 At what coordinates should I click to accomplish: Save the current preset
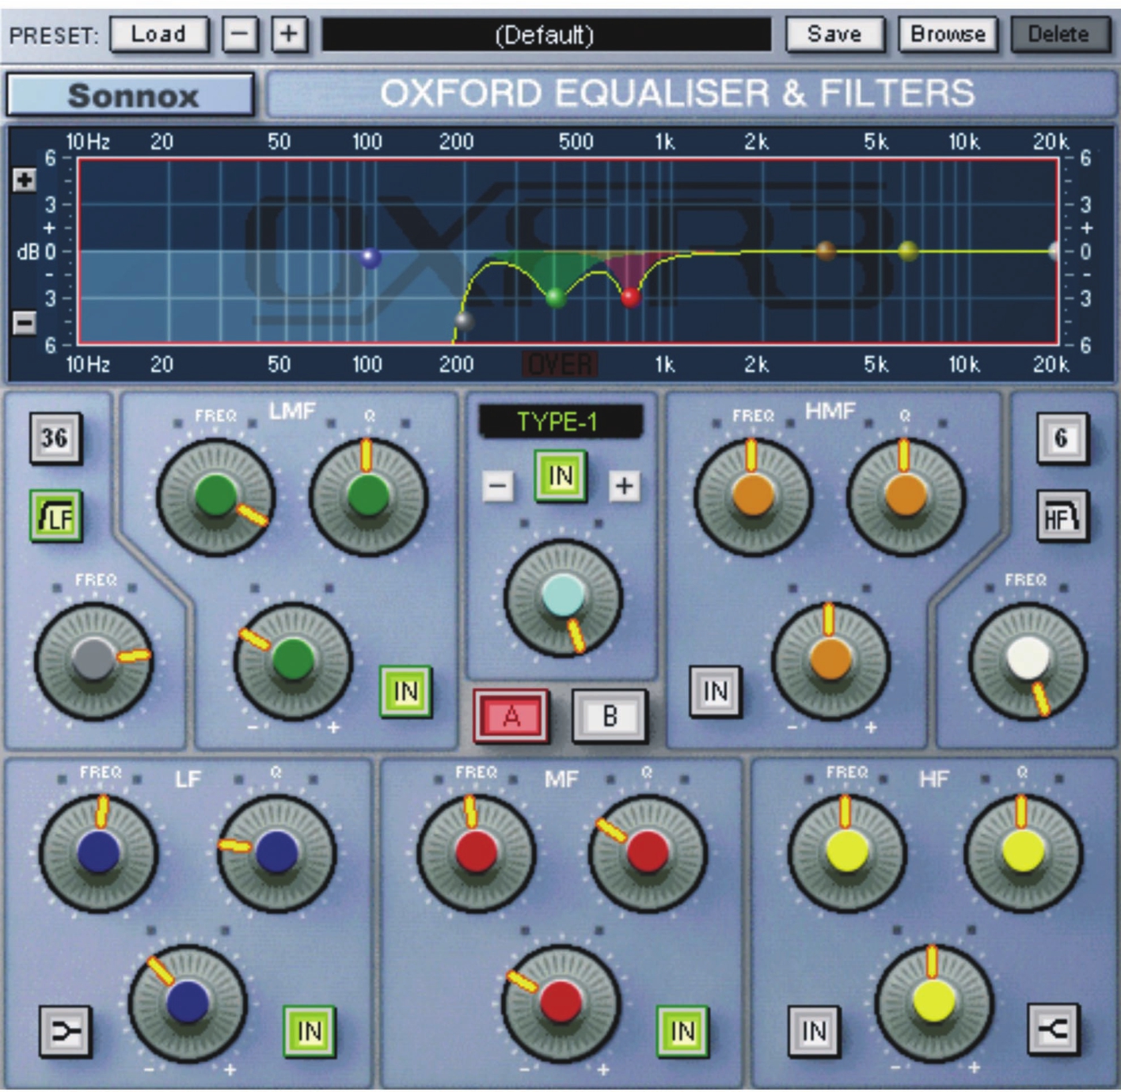tap(834, 35)
